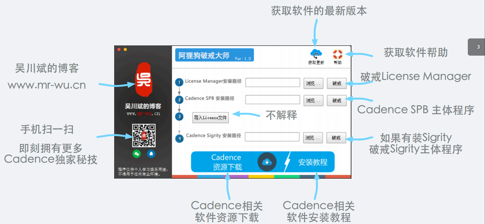Screen dimensions: 485x224
Task: Click 浏览 next to Cadence SPB path
Action: click(x=314, y=100)
